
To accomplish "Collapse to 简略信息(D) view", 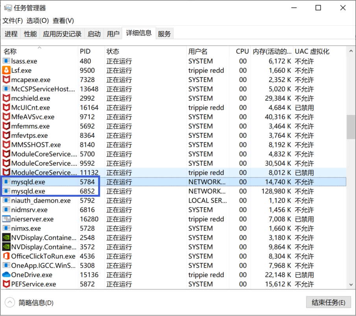I will [30, 303].
